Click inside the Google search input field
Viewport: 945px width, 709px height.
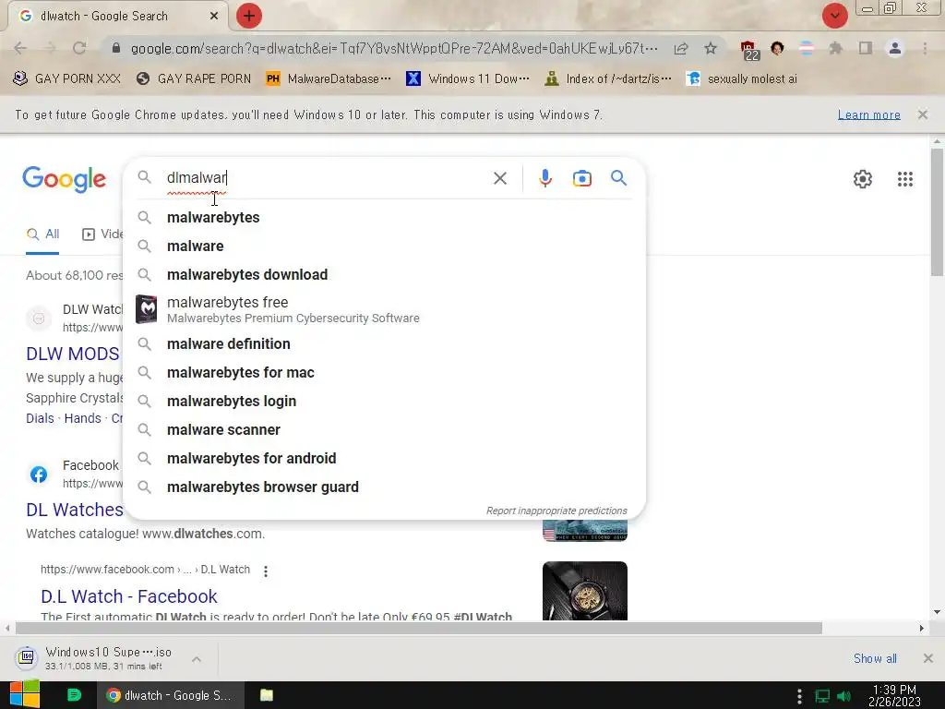(x=326, y=178)
